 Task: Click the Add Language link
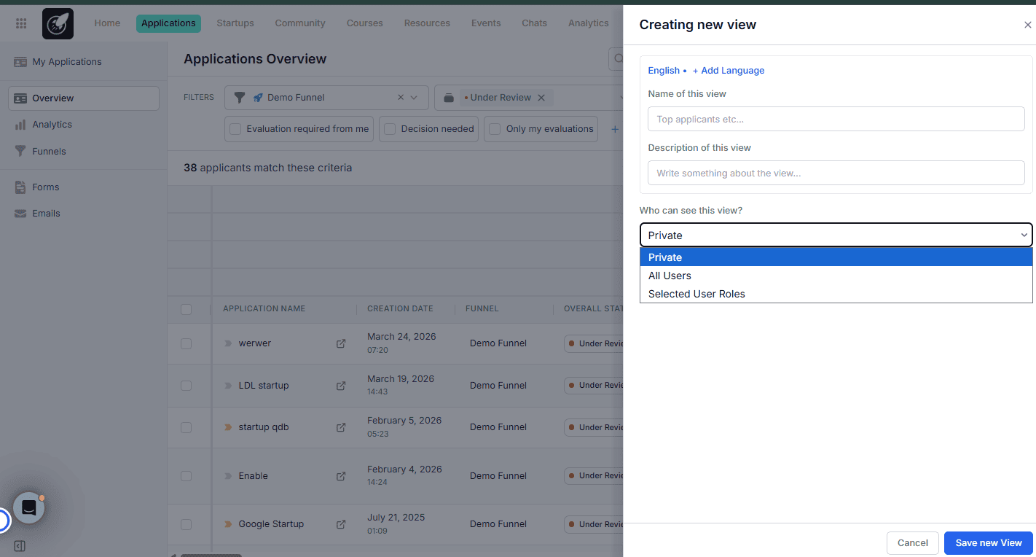pyautogui.click(x=729, y=71)
